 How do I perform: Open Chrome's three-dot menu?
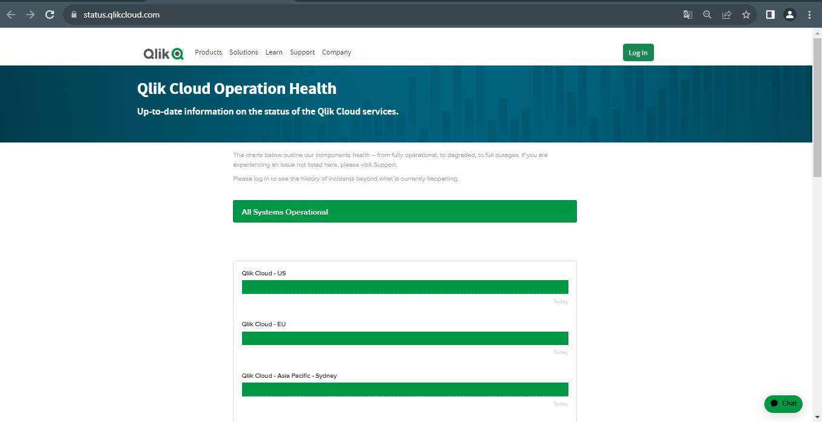coord(809,15)
